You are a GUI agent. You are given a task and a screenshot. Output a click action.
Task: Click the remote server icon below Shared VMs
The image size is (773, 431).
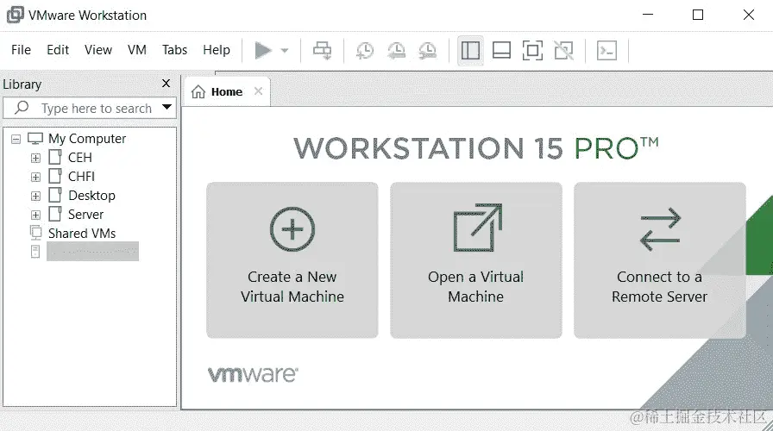(35, 251)
